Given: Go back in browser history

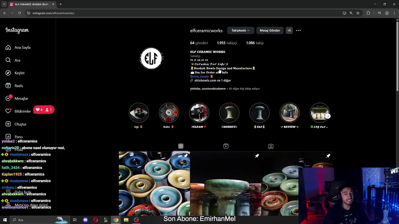Looking at the screenshot, I should pyautogui.click(x=5, y=13).
